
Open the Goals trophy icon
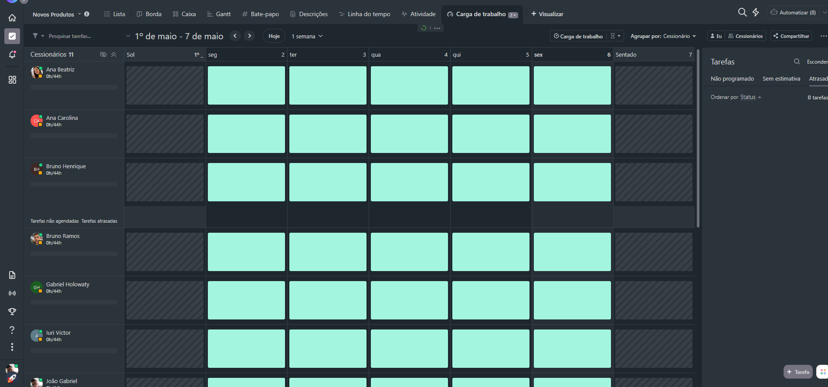pos(12,311)
